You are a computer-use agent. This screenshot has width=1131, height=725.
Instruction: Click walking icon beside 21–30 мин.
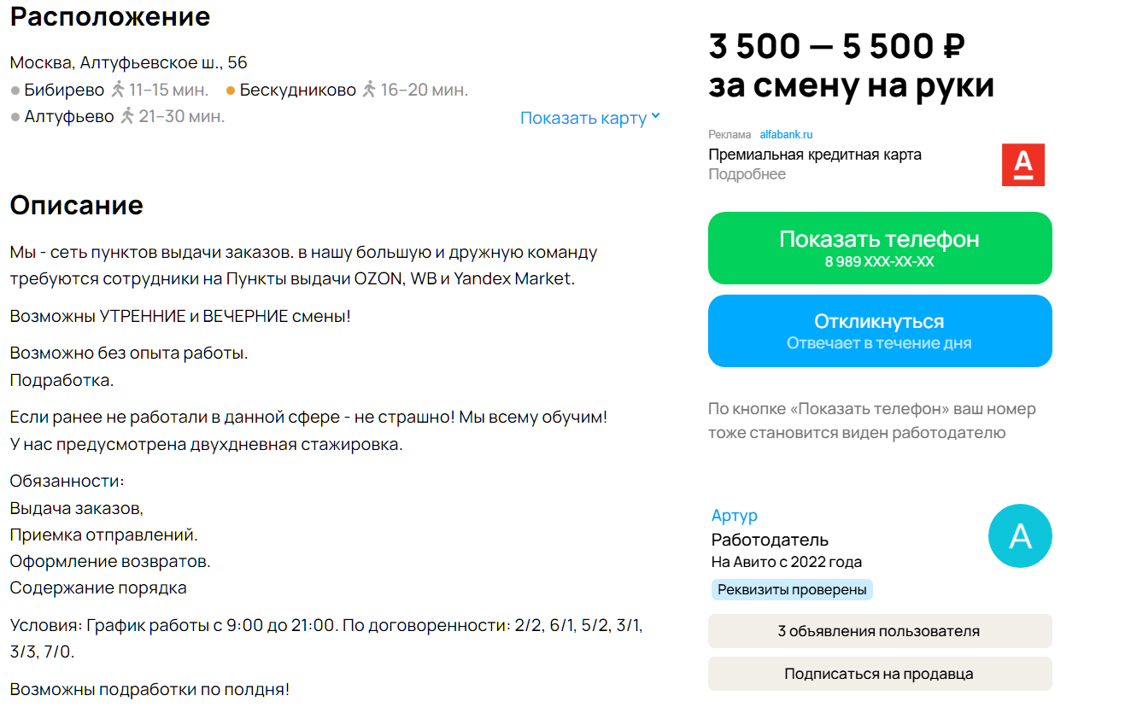point(127,116)
